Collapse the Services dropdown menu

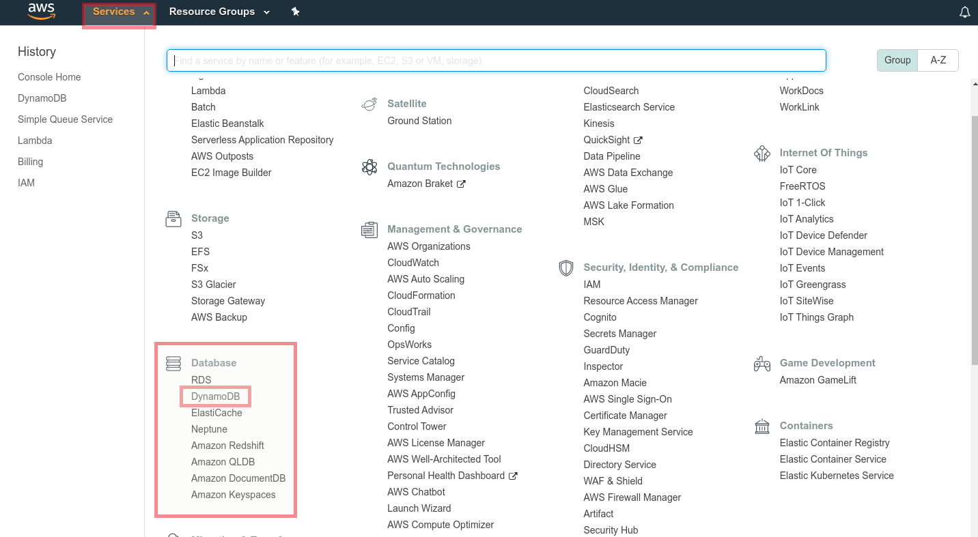120,12
